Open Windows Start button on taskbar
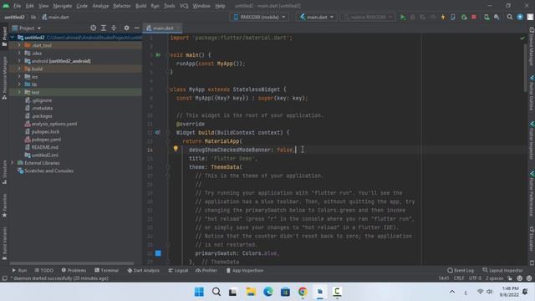This screenshot has width=535, height=301. pos(199,292)
